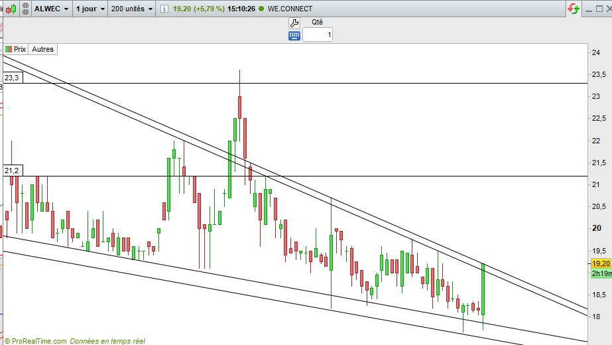Open the ALWEC ticker dropdown
612x345 pixels.
pyautogui.click(x=52, y=9)
